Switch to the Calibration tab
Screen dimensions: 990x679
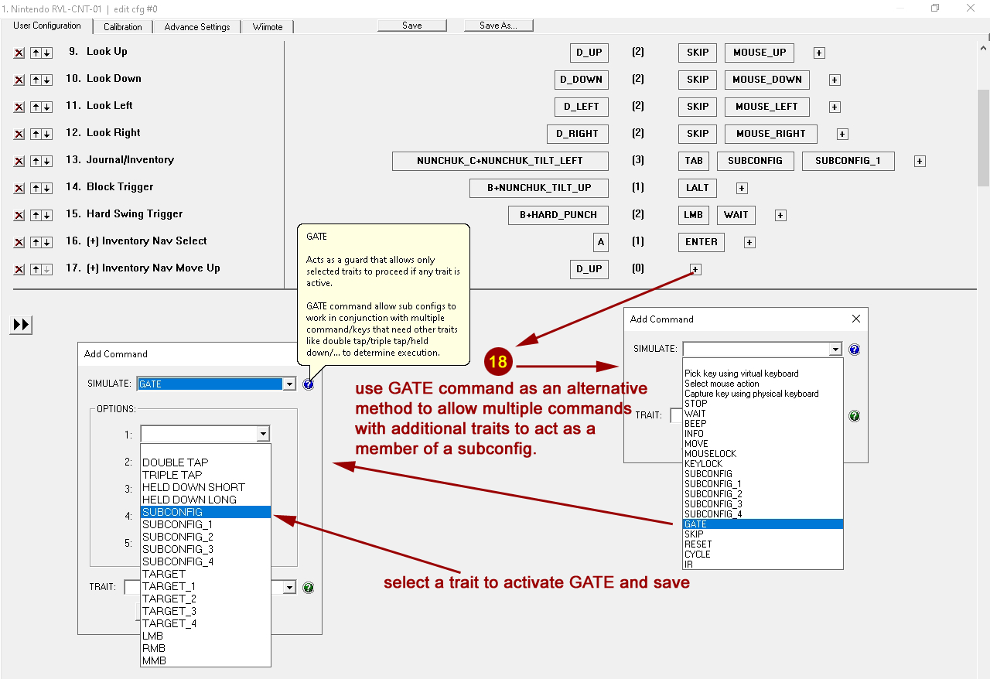tap(122, 27)
